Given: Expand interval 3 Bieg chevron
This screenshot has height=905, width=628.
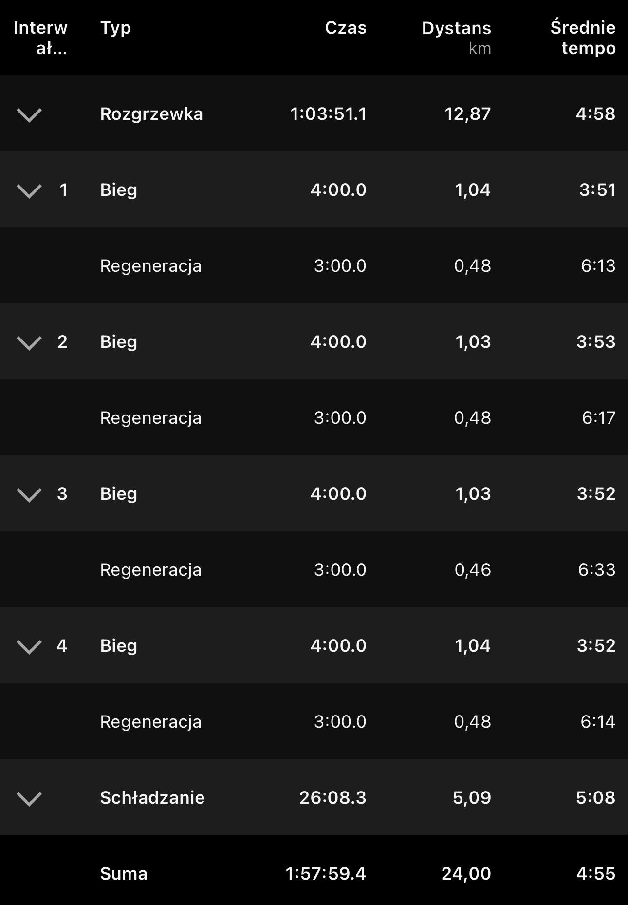Looking at the screenshot, I should 29,495.
